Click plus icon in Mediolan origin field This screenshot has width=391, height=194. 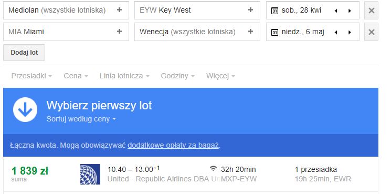coord(120,10)
